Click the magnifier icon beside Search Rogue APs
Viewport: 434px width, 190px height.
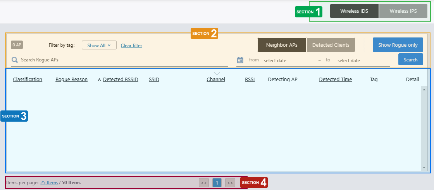[x=15, y=60]
